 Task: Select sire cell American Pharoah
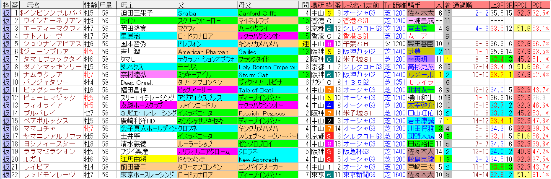tap(203, 52)
